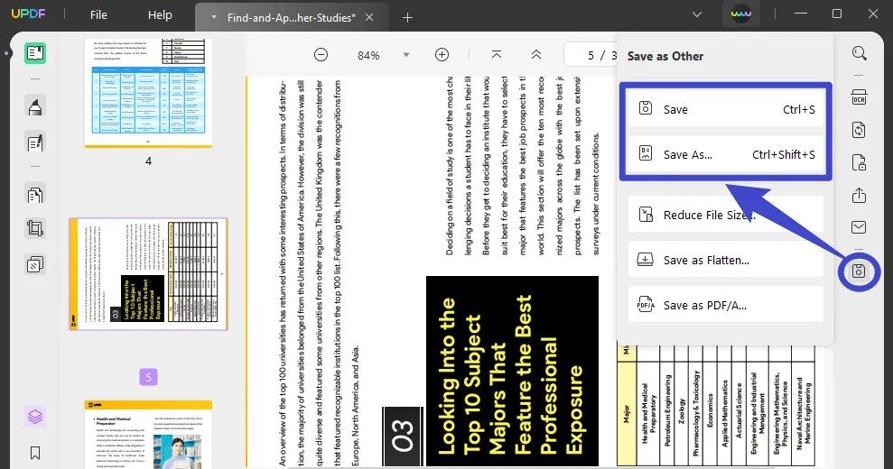Select the Crop Pages tool
The image size is (893, 469).
point(35,229)
